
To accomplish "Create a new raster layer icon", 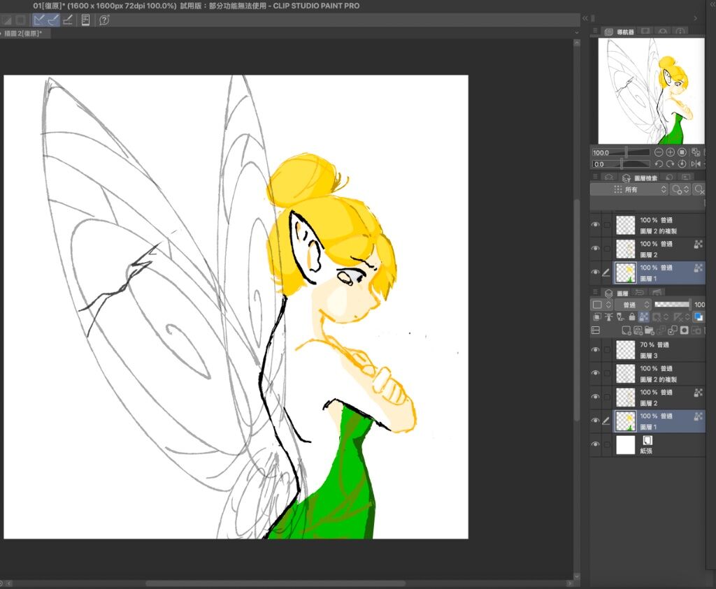I will pos(626,330).
